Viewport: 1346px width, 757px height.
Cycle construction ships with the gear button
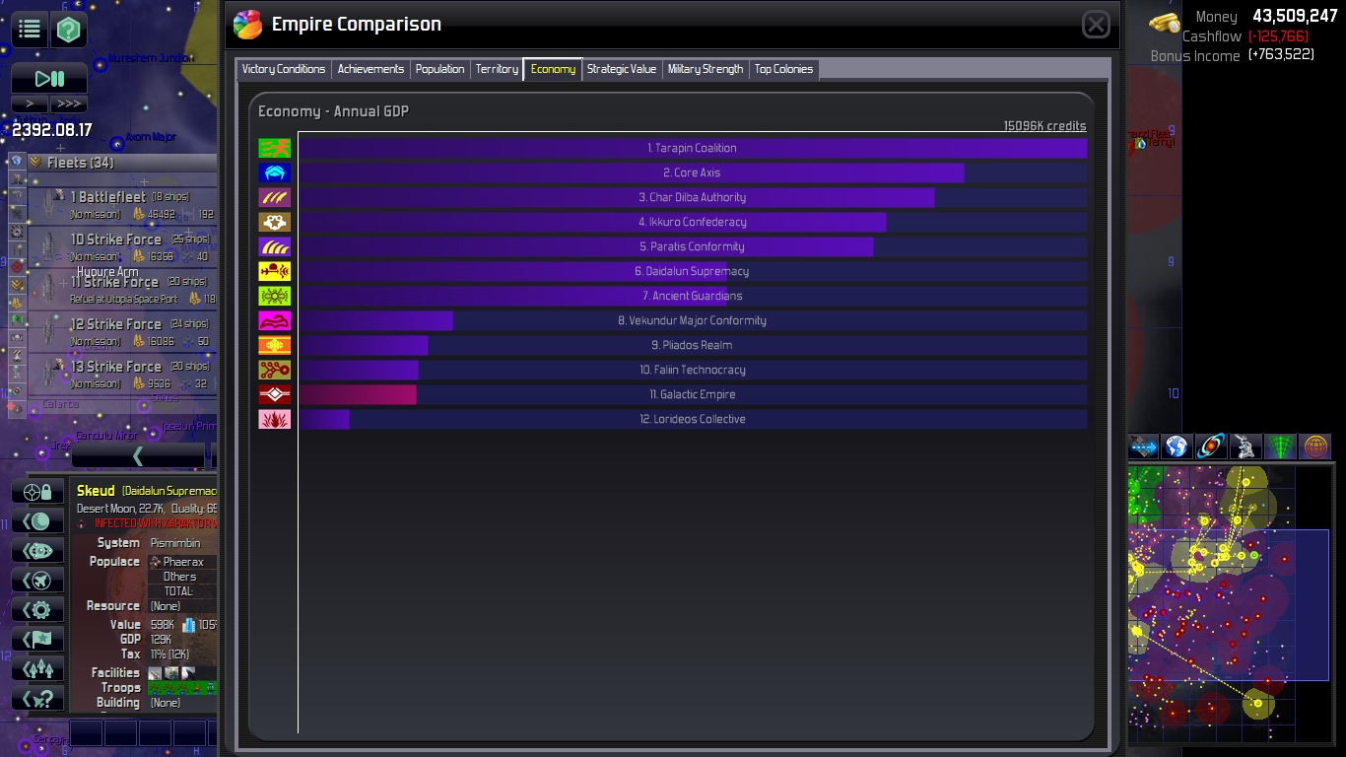pos(37,610)
